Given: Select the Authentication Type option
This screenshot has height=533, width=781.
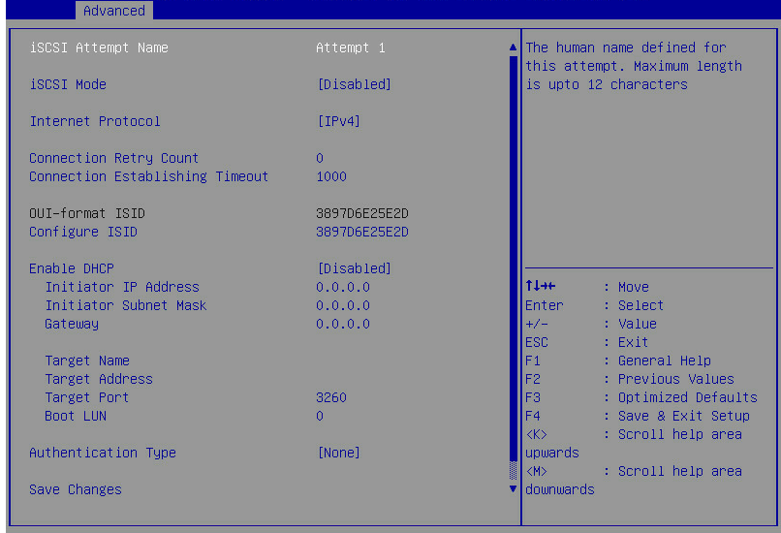Looking at the screenshot, I should pyautogui.click(x=103, y=454).
